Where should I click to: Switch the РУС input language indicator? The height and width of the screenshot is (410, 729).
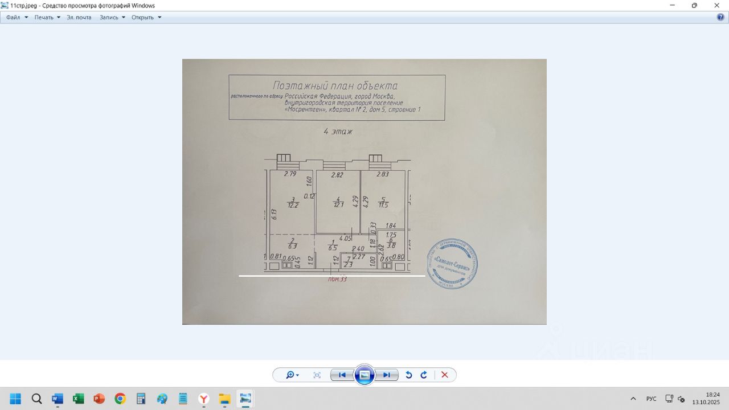(652, 399)
